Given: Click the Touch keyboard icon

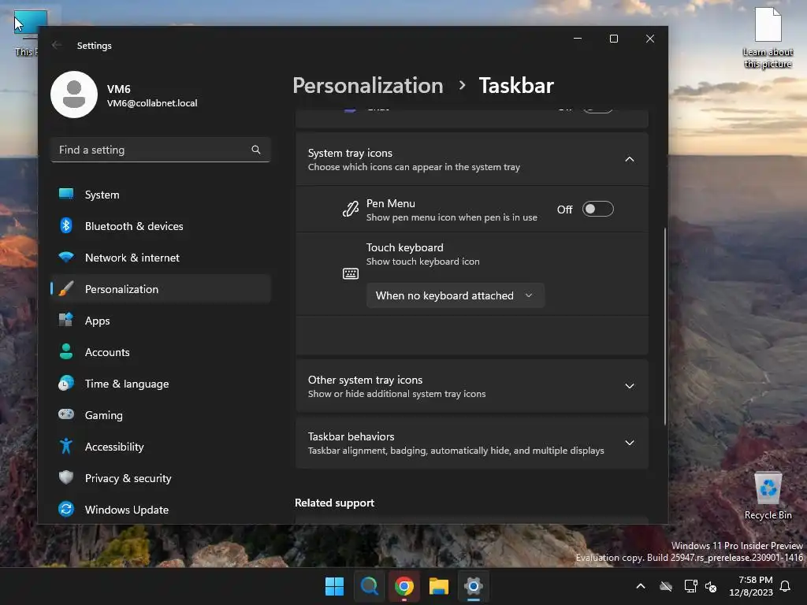Looking at the screenshot, I should point(351,273).
